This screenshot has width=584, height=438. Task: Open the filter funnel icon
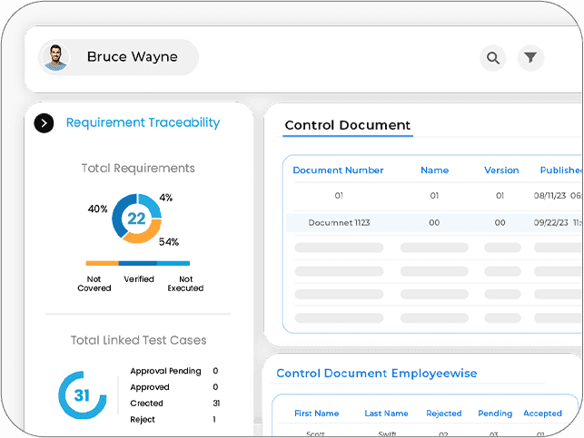click(x=530, y=58)
